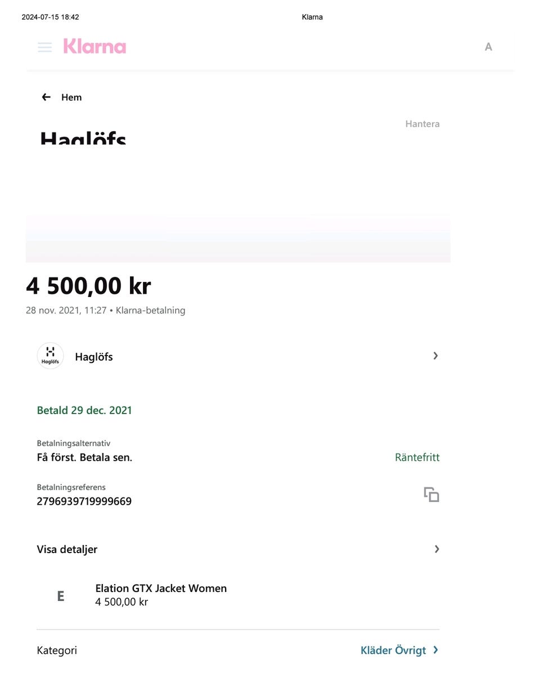Expand the Haglöfs merchant row chevron
Image resolution: width=540 pixels, height=678 pixels.
(x=435, y=356)
